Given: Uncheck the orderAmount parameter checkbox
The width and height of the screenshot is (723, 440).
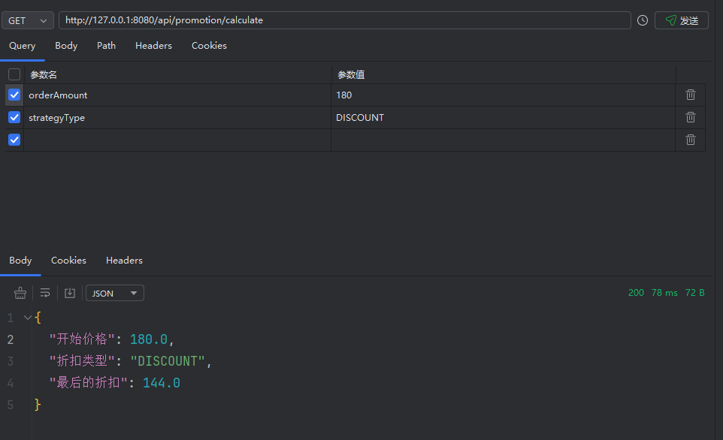Looking at the screenshot, I should tap(14, 95).
